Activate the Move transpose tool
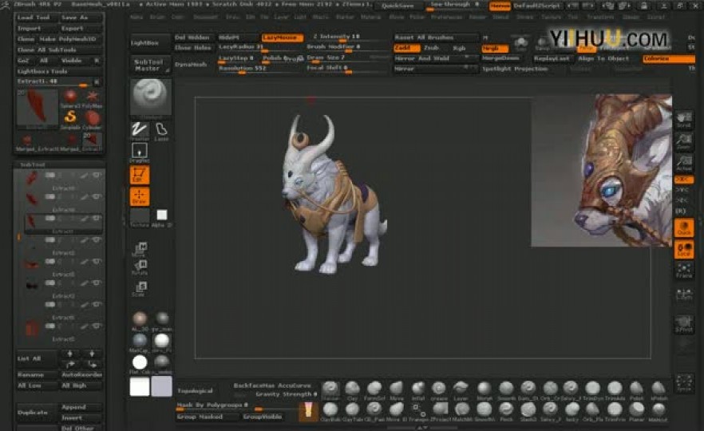Viewport: 704px width, 431px height. pyautogui.click(x=140, y=249)
